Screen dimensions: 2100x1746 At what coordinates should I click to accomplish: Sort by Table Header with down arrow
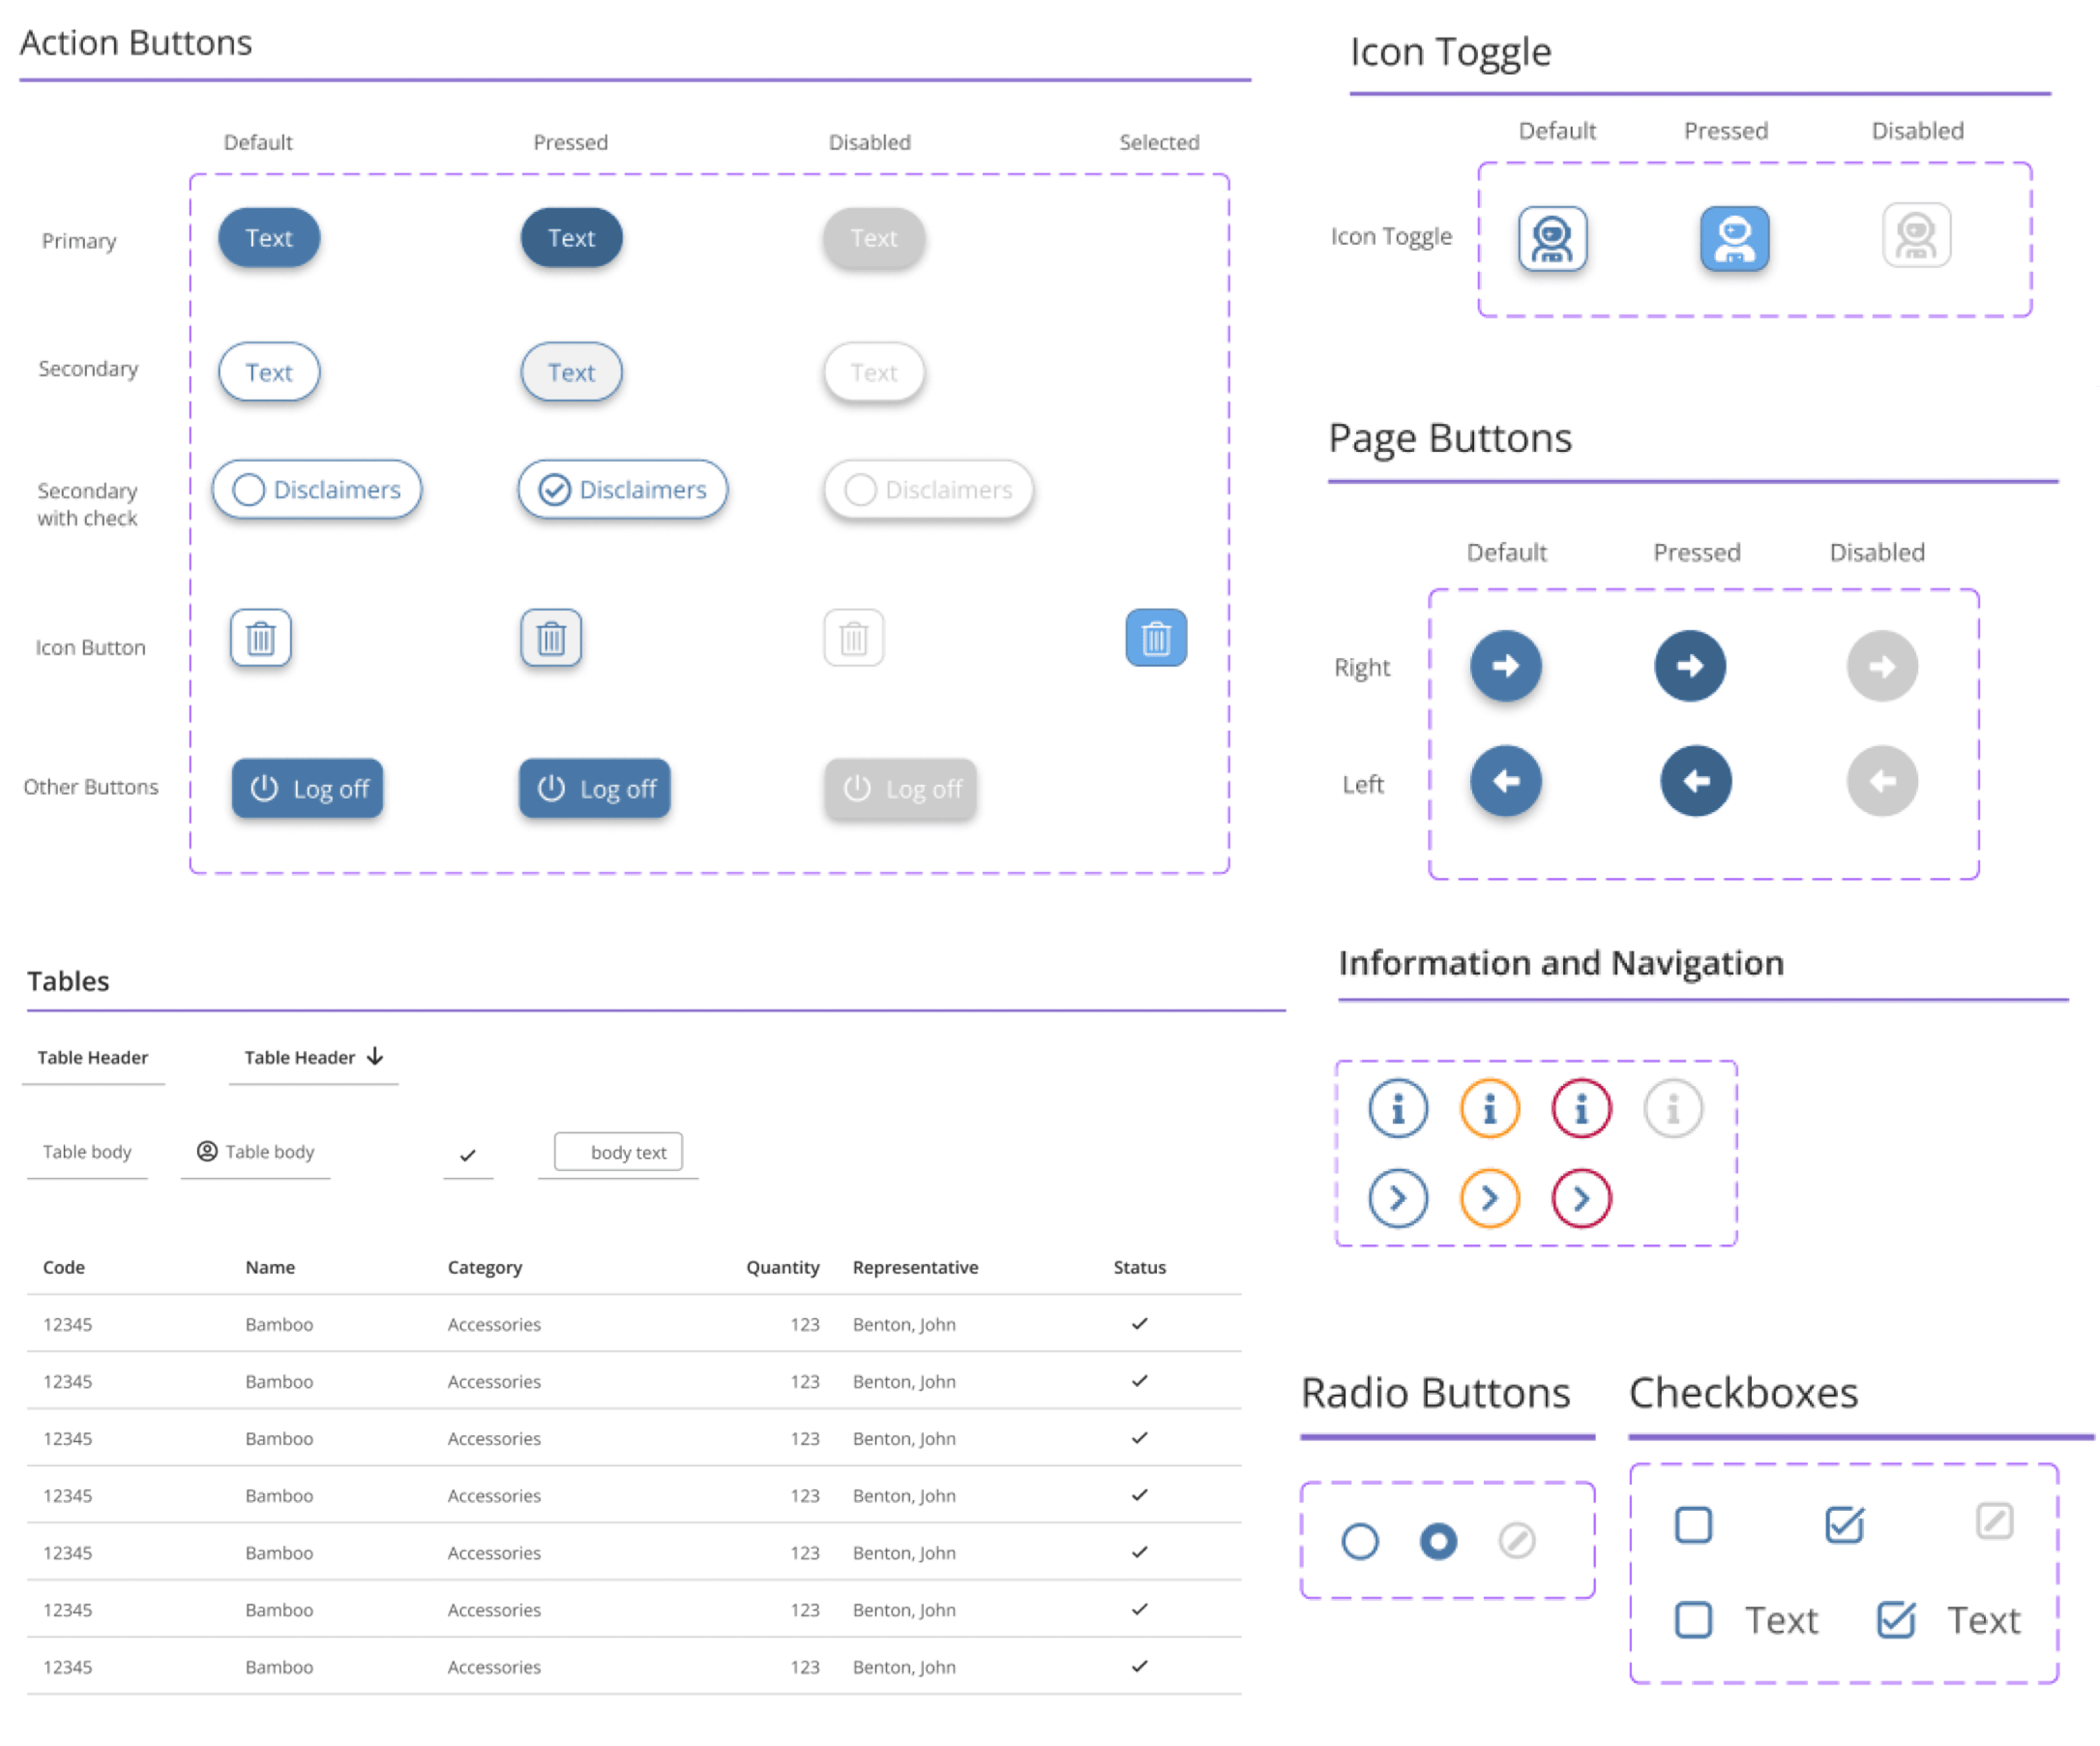pyautogui.click(x=313, y=1057)
